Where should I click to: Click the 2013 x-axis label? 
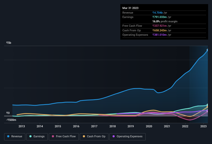click(x=22, y=126)
